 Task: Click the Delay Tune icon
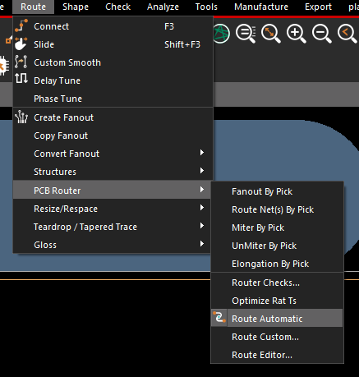tap(21, 79)
